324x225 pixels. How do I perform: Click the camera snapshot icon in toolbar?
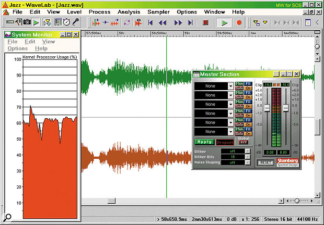(27, 22)
